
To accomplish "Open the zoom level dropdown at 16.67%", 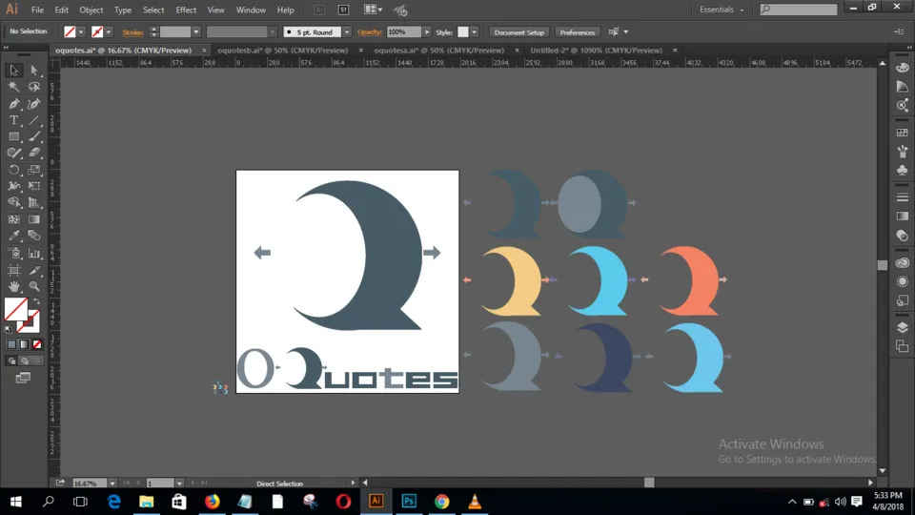I will (x=112, y=484).
